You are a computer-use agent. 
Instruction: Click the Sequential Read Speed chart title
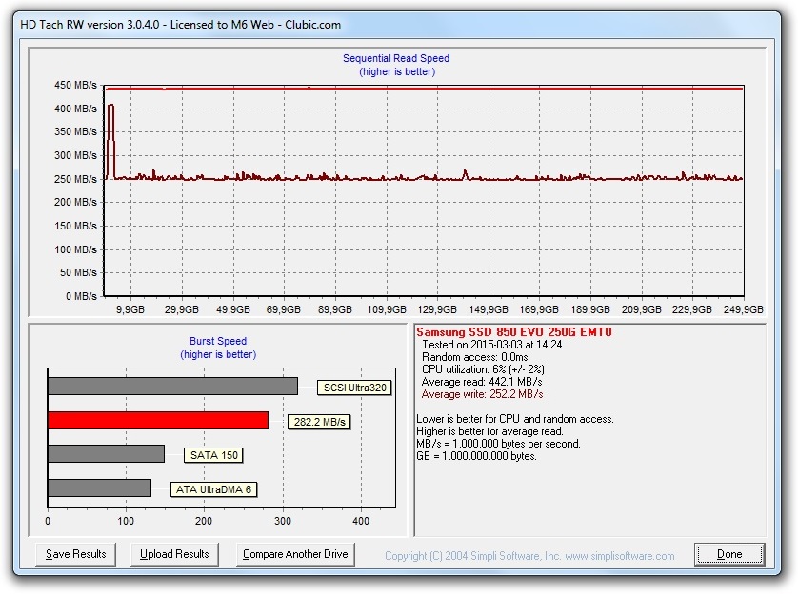tap(396, 58)
